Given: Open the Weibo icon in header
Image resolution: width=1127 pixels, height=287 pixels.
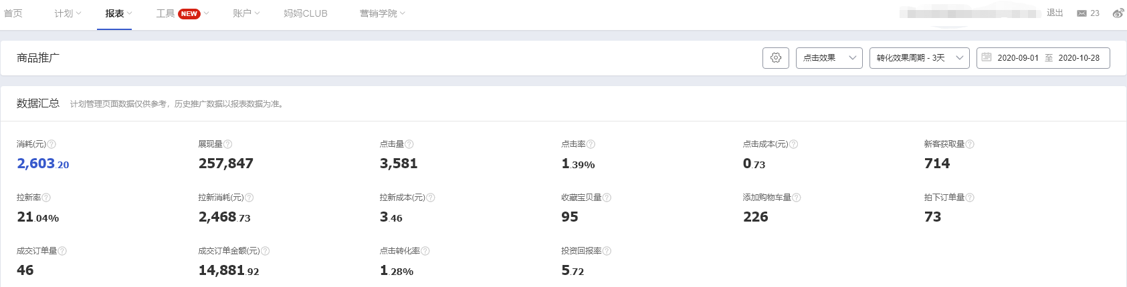Looking at the screenshot, I should coord(1118,13).
